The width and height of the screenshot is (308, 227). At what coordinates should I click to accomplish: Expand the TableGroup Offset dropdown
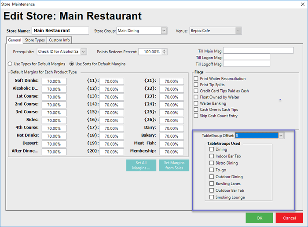[281, 135]
